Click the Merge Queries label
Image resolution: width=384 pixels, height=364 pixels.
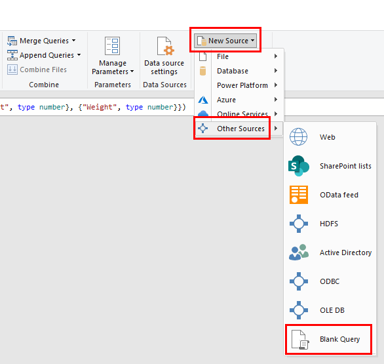click(44, 41)
